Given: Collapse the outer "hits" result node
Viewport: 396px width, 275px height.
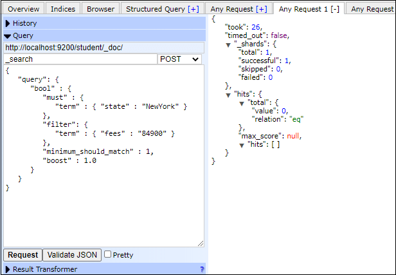Looking at the screenshot, I should pos(228,95).
